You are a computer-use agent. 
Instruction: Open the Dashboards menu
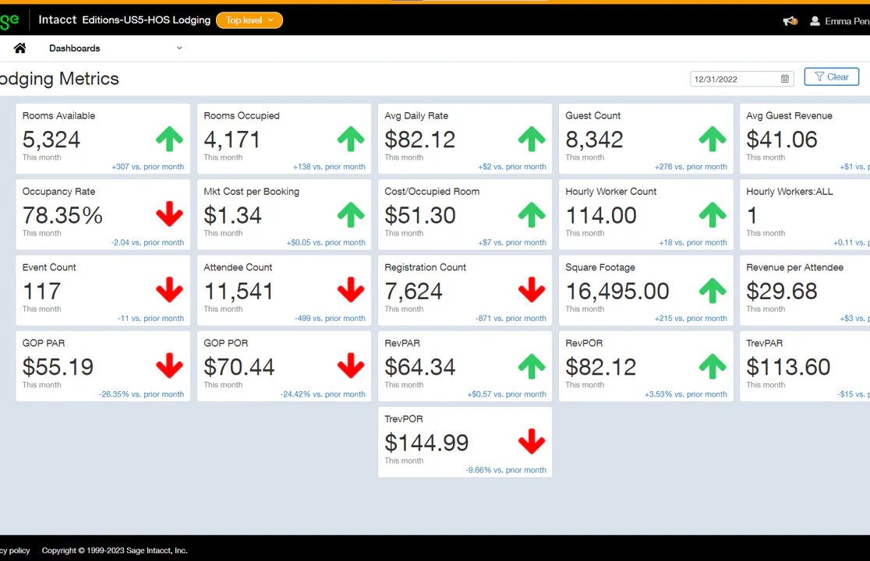(74, 48)
